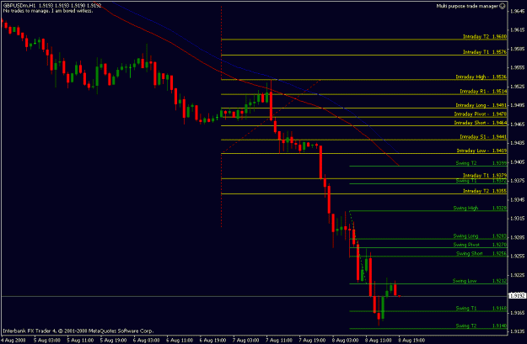Screen dimensions: 527x344
Task: Click 1.9465 on the price scale
Action: tap(518, 124)
